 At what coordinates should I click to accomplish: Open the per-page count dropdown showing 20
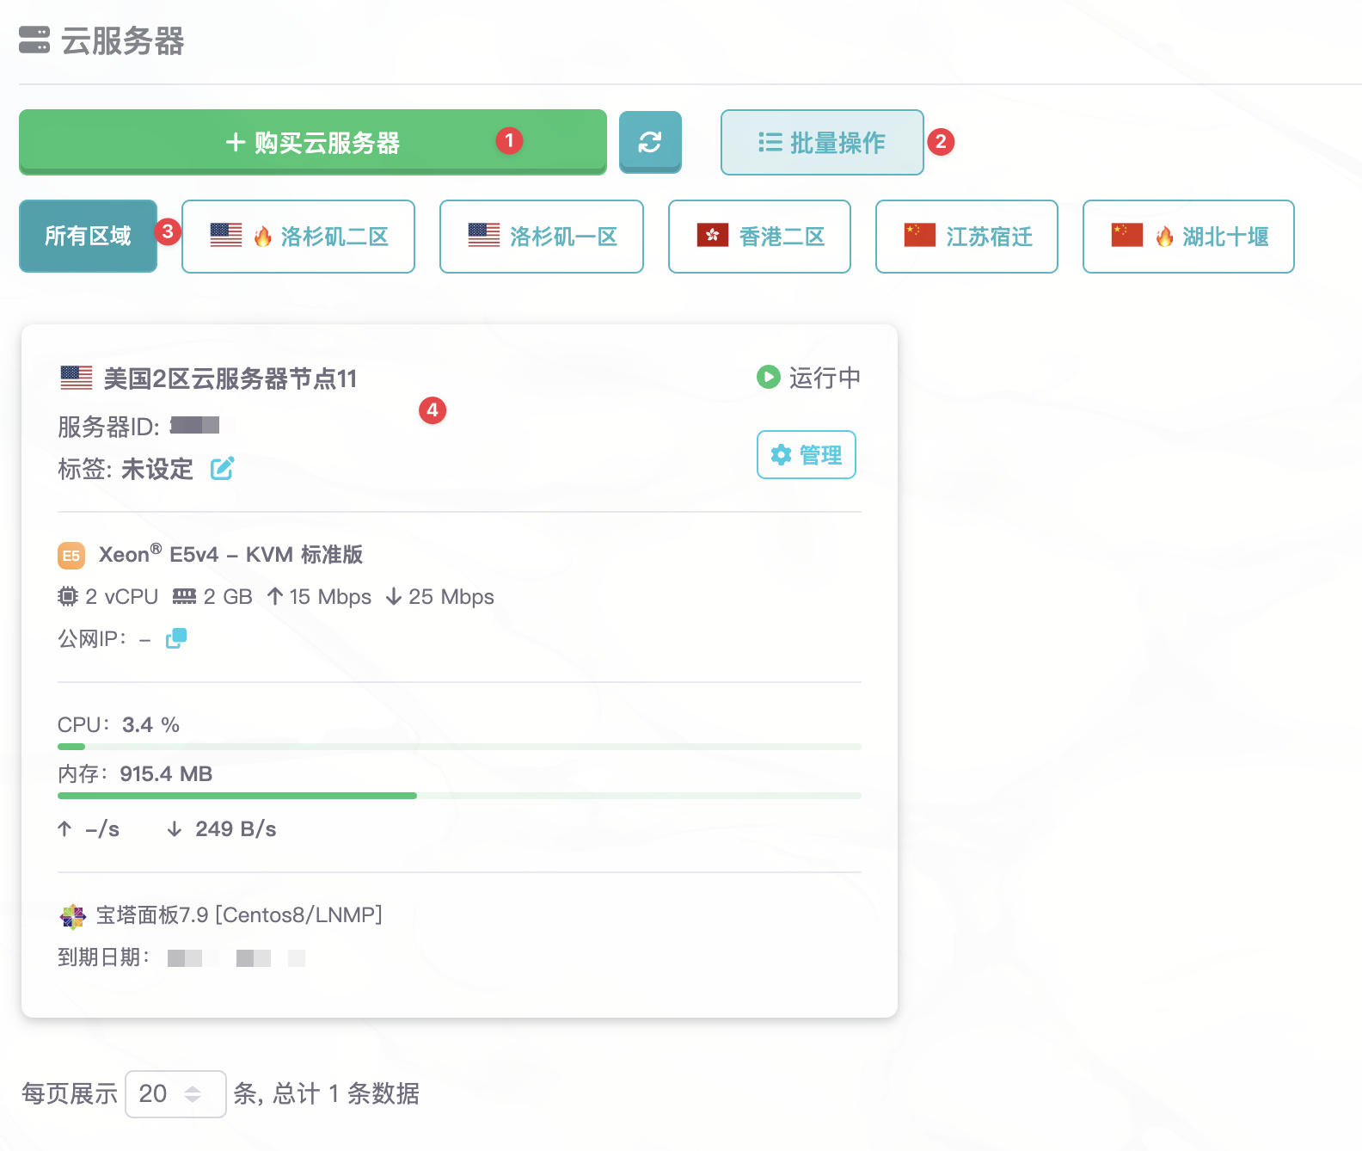point(175,1093)
